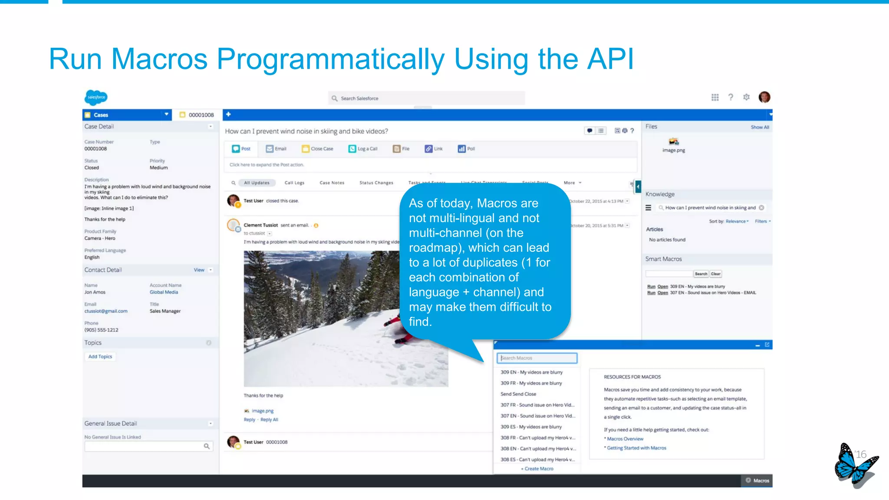Switch to feed bubble view toggle

[589, 131]
